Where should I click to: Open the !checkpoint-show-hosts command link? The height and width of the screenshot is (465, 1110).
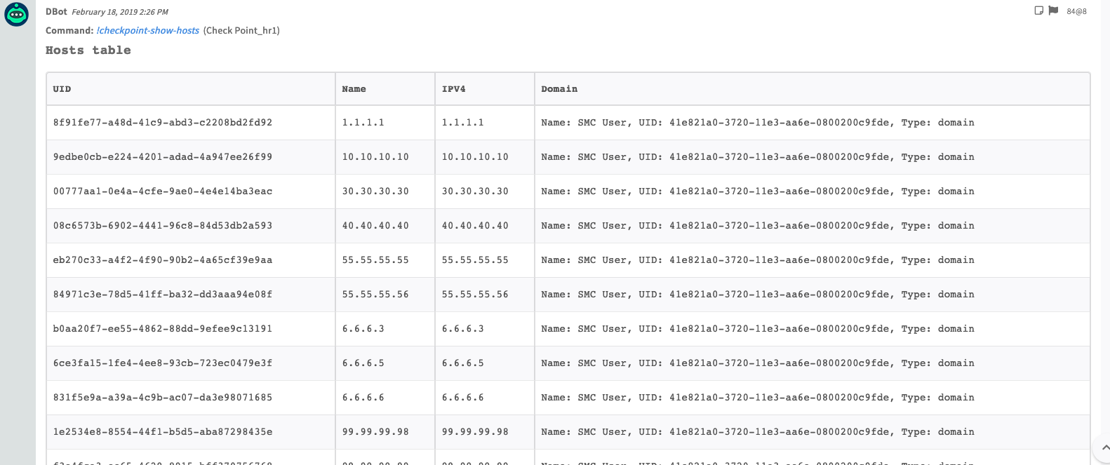coord(147,30)
